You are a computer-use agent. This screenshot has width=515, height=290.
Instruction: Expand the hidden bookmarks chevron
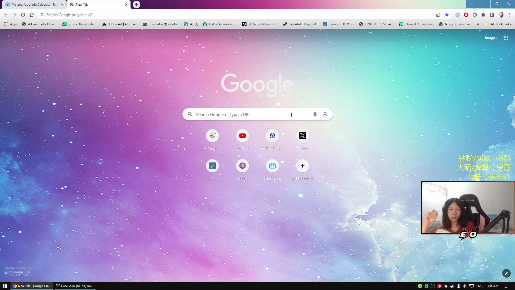(x=478, y=24)
